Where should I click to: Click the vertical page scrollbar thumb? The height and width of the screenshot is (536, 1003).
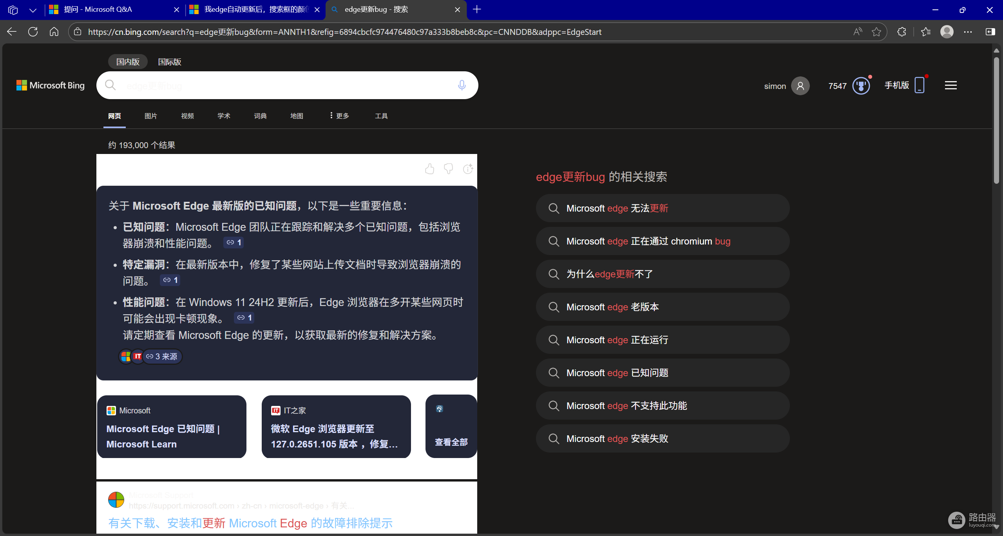[x=996, y=121]
